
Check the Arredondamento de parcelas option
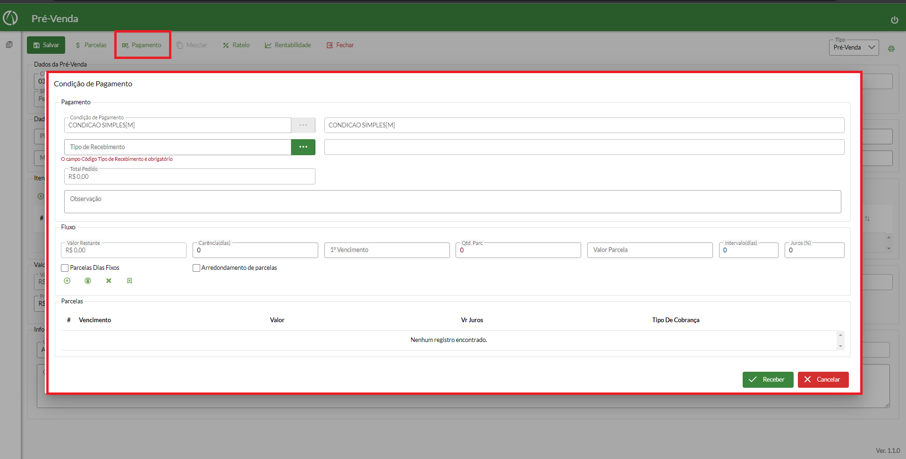pyautogui.click(x=196, y=268)
